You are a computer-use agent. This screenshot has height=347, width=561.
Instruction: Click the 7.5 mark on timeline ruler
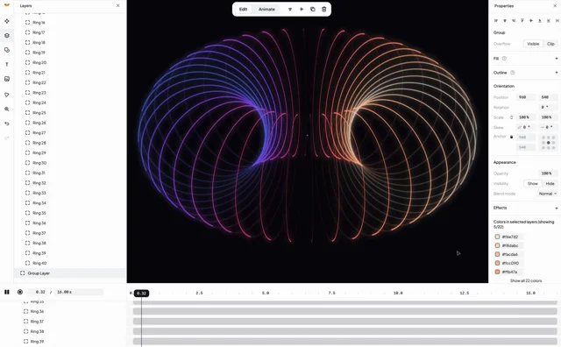pos(331,293)
